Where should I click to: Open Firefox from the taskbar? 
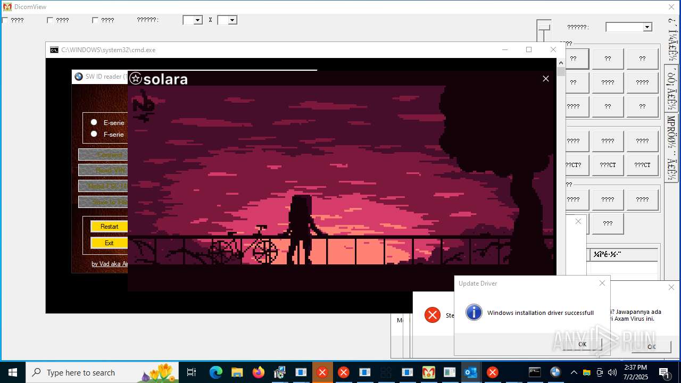[259, 372]
